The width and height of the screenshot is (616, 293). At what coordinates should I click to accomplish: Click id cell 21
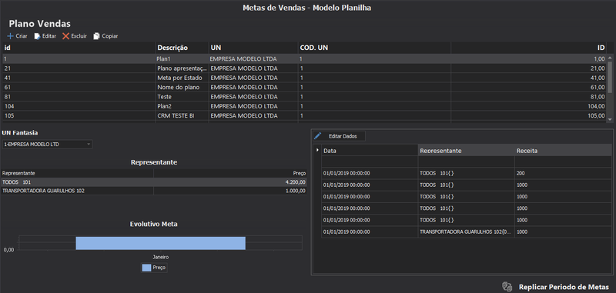79,68
